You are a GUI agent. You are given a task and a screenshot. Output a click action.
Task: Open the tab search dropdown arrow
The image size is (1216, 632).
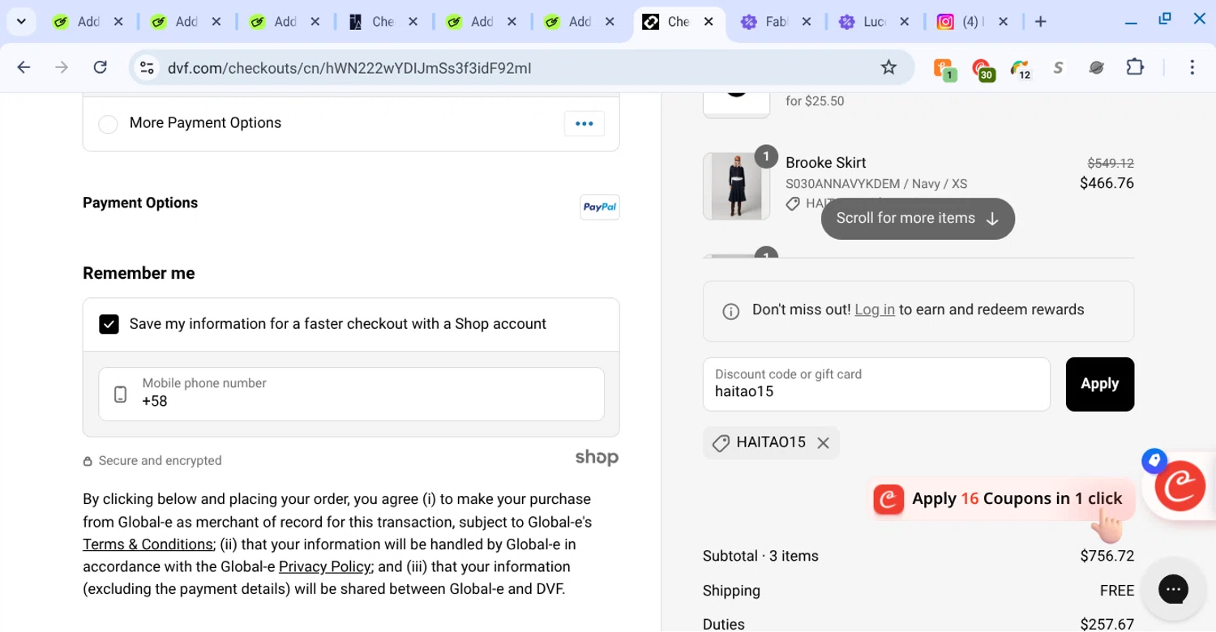[21, 22]
